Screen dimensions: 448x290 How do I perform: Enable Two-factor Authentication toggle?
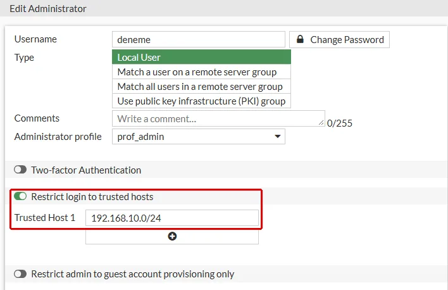20,170
